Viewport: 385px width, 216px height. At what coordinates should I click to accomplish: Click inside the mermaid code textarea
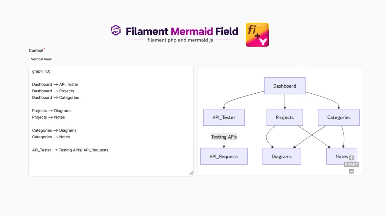coord(111,121)
